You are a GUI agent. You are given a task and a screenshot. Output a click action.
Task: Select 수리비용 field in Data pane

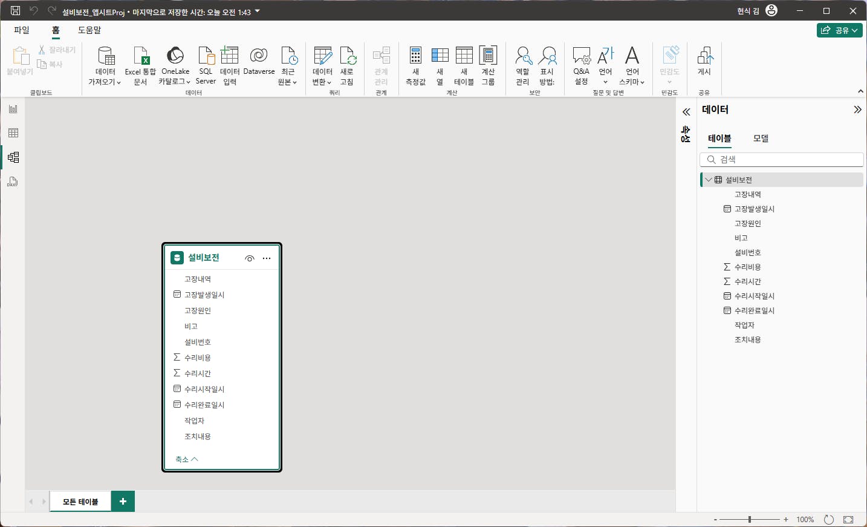[748, 267]
